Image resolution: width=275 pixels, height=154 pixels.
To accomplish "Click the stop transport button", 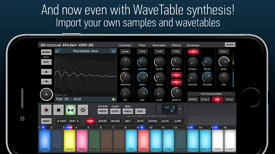I will (59, 110).
